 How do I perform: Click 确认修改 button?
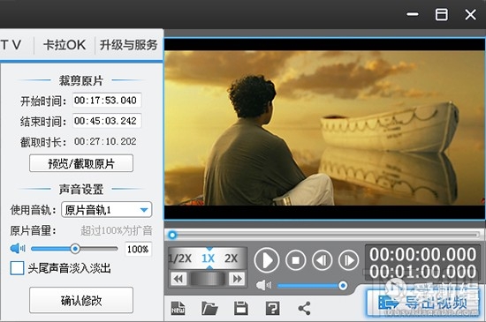point(81,300)
